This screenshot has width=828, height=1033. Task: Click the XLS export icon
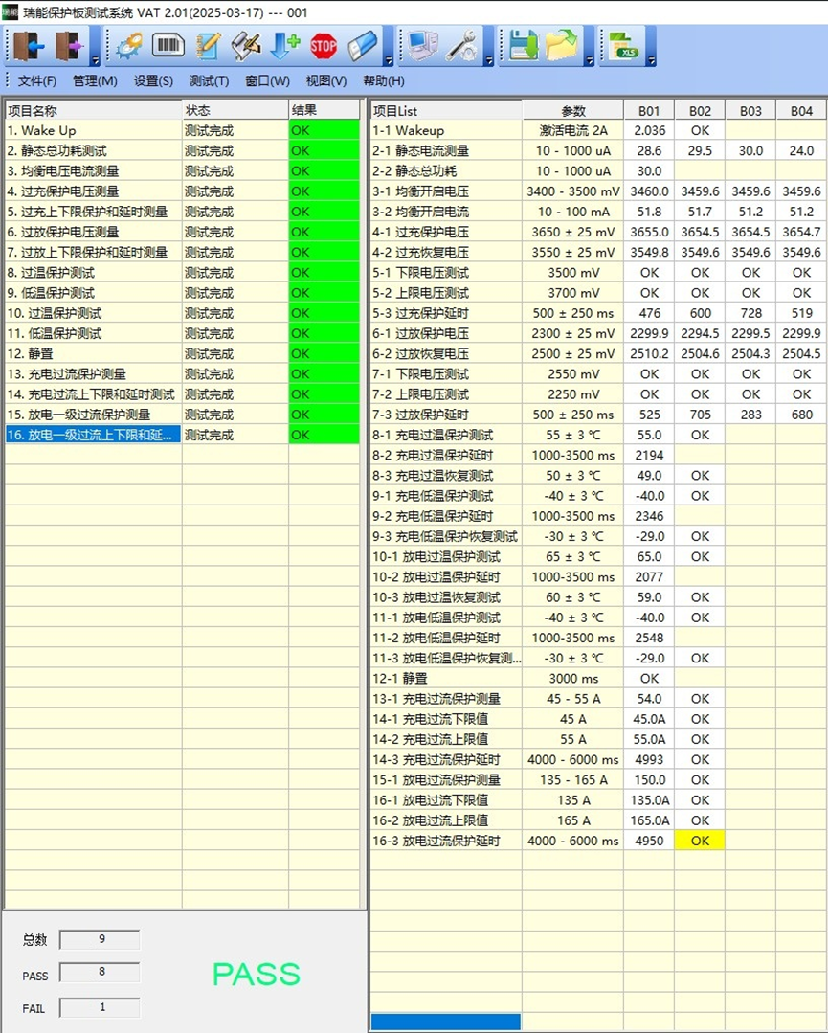pos(624,46)
